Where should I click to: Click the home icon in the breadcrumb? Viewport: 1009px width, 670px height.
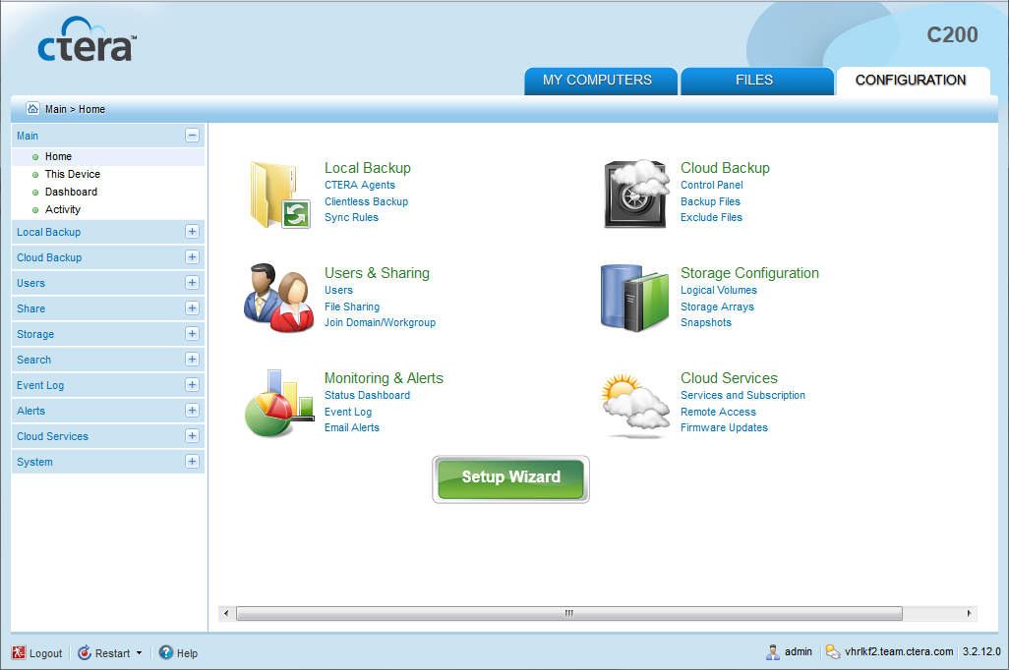[x=32, y=109]
